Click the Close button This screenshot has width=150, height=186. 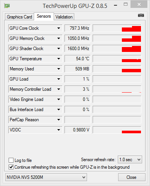click(132, 177)
